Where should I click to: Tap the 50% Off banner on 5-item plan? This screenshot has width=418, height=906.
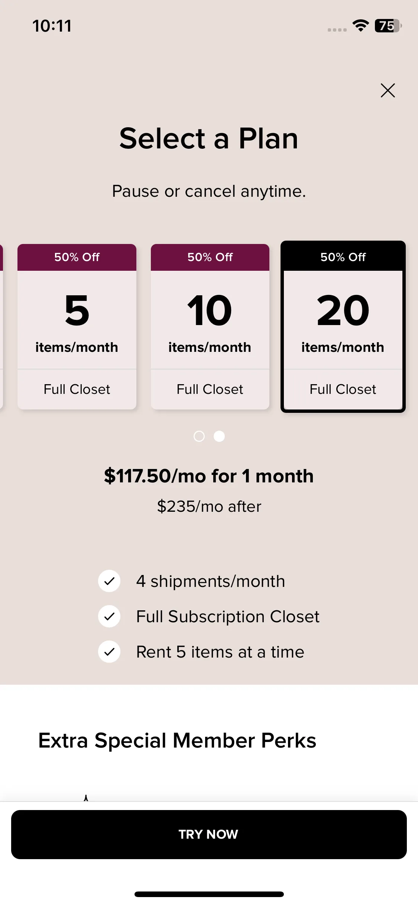77,257
